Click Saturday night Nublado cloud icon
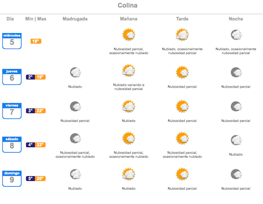Image resolution: width=263 pixels, height=204 pixels. click(236, 140)
